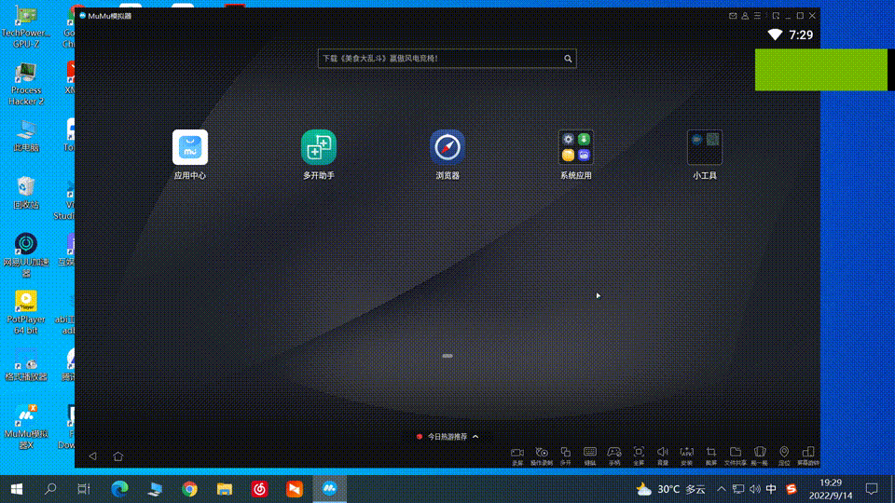
Task: Take a screenshot (截屏) with crop icon
Action: point(710,456)
